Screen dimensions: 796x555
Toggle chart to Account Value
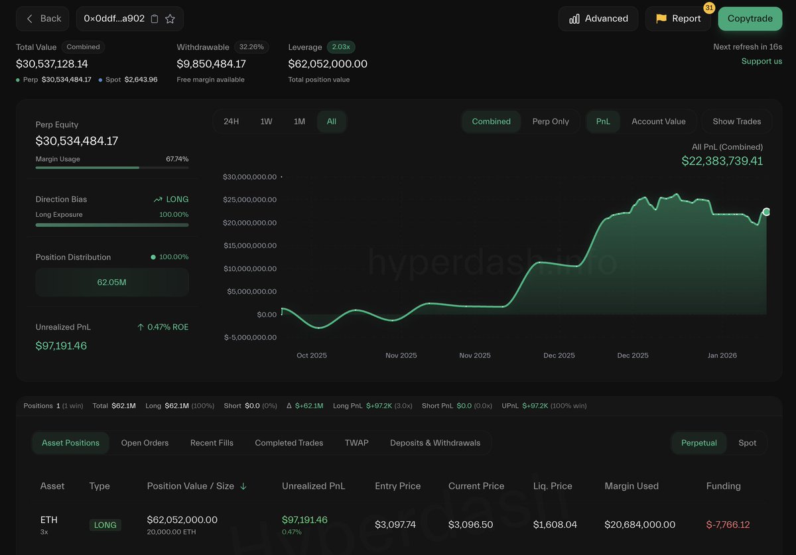pos(658,121)
